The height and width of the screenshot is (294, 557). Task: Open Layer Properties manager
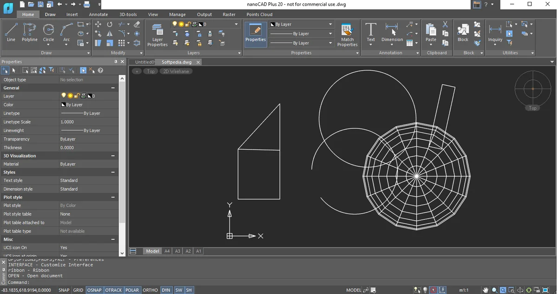[157, 34]
